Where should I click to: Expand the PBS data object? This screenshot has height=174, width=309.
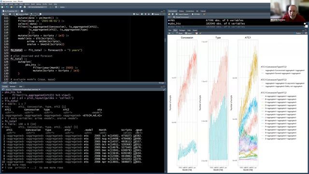169,20
